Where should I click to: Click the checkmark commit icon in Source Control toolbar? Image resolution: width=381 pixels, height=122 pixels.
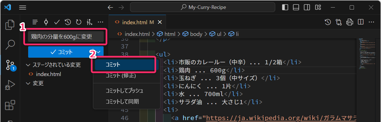tap(57, 22)
